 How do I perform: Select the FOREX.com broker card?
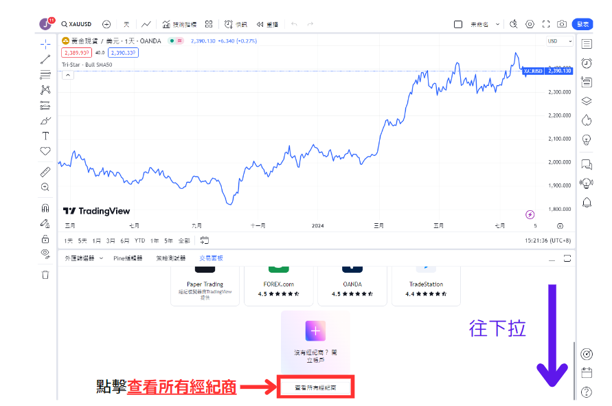coord(279,286)
